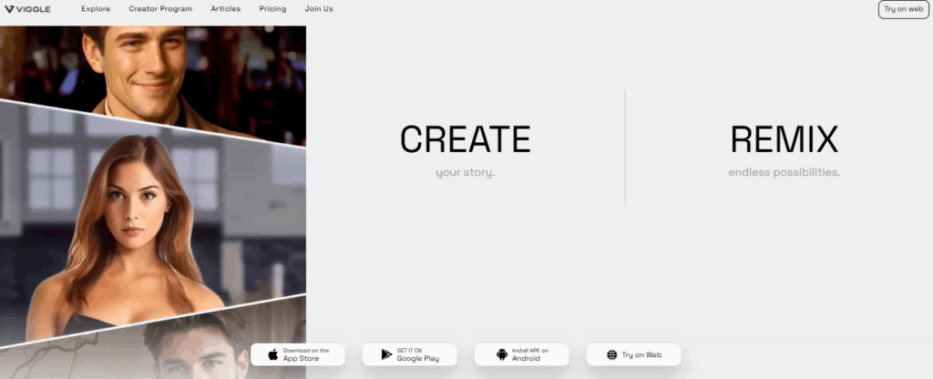Viewport: 933px width, 379px height.
Task: Open the Explore menu item
Action: pyautogui.click(x=96, y=9)
